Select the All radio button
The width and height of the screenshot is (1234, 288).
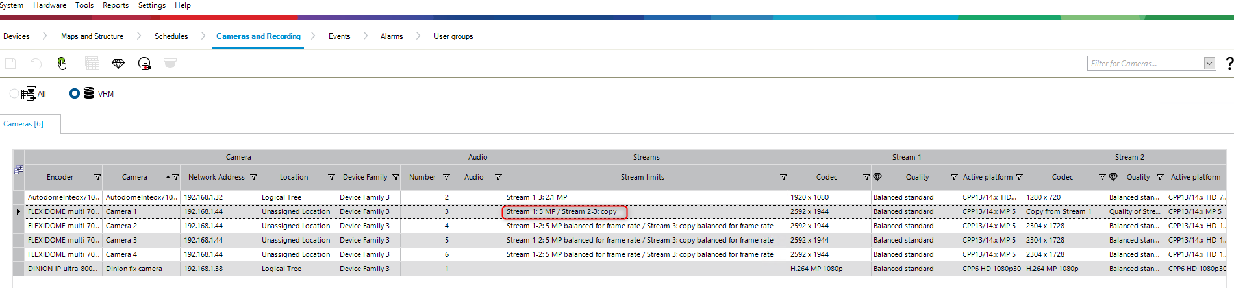(14, 94)
